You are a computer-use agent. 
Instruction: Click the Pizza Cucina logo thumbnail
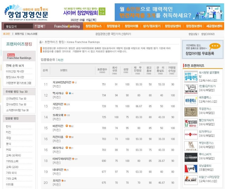pyautogui.click(x=191, y=134)
